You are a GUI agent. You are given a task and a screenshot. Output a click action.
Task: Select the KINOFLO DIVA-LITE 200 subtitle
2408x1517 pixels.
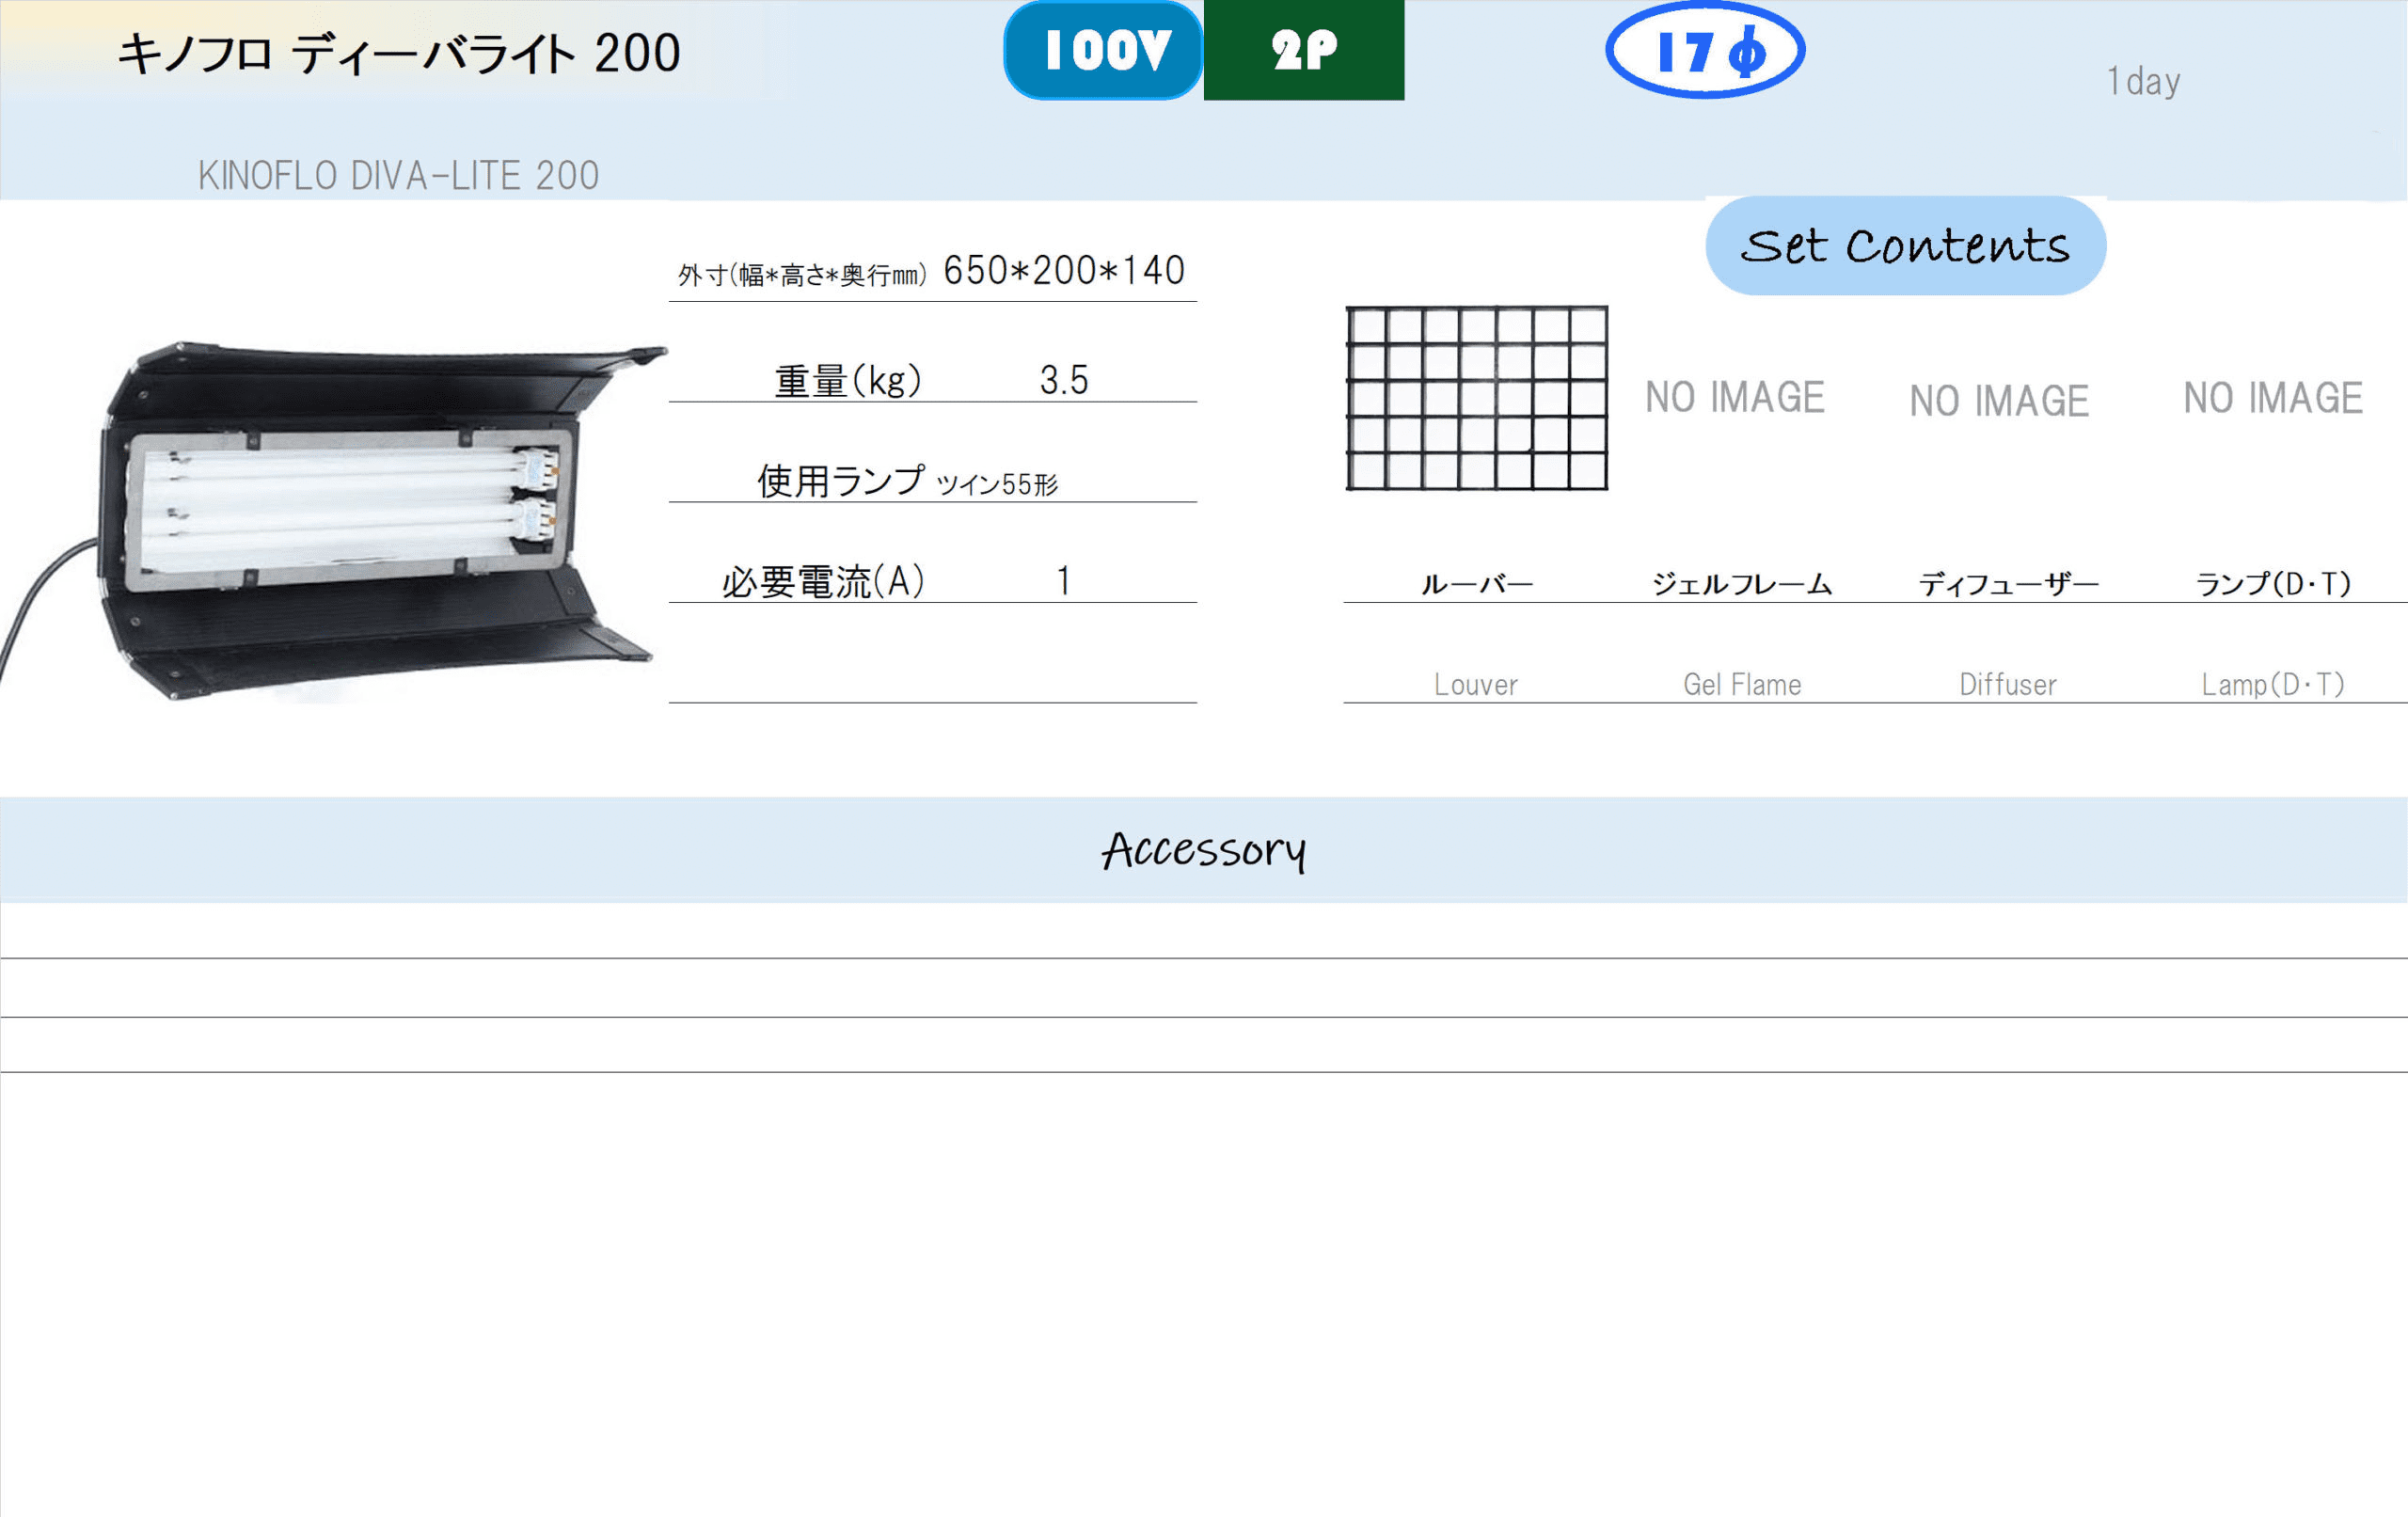point(398,176)
